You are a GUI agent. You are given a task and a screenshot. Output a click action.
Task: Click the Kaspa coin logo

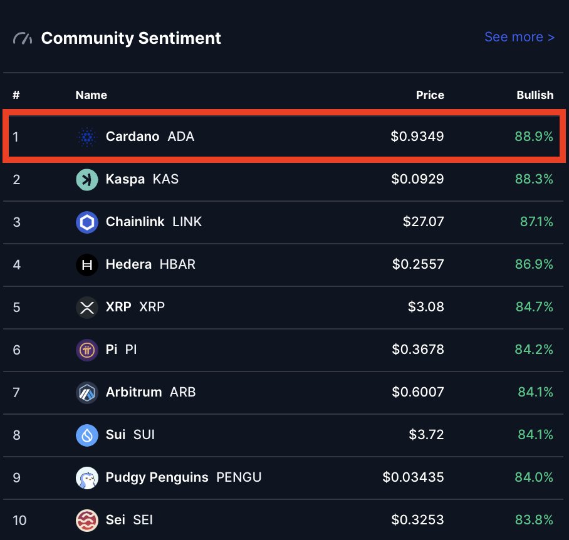point(87,180)
